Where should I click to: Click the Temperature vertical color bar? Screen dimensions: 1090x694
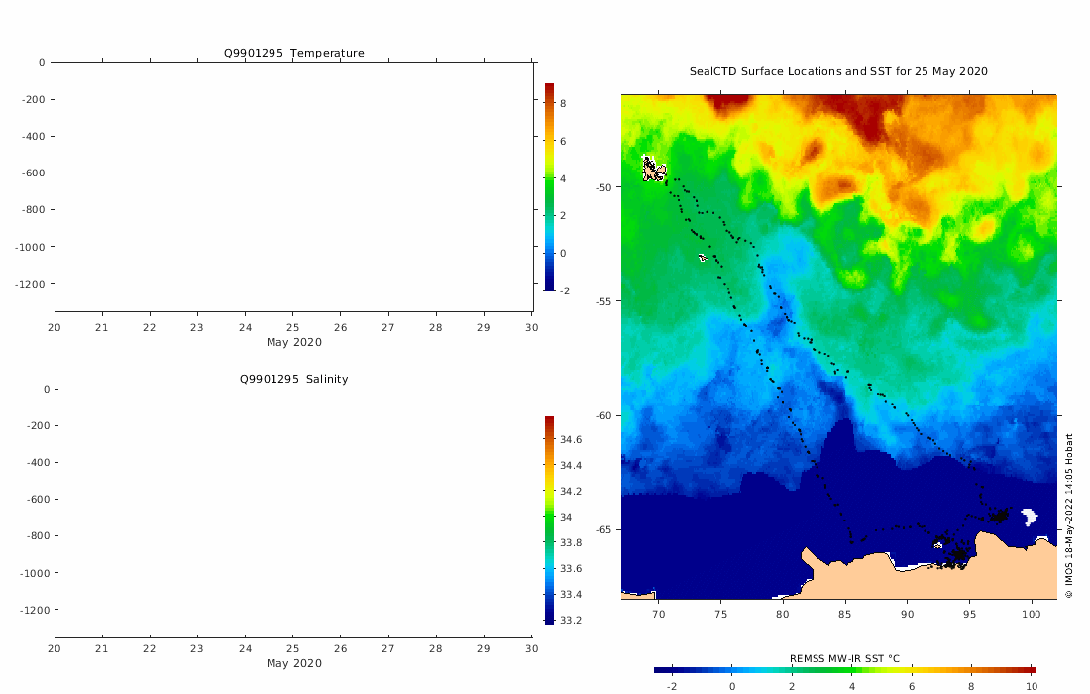point(549,187)
